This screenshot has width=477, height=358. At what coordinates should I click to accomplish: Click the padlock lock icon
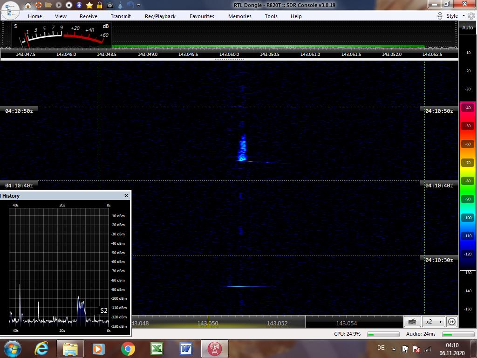tap(100, 5)
